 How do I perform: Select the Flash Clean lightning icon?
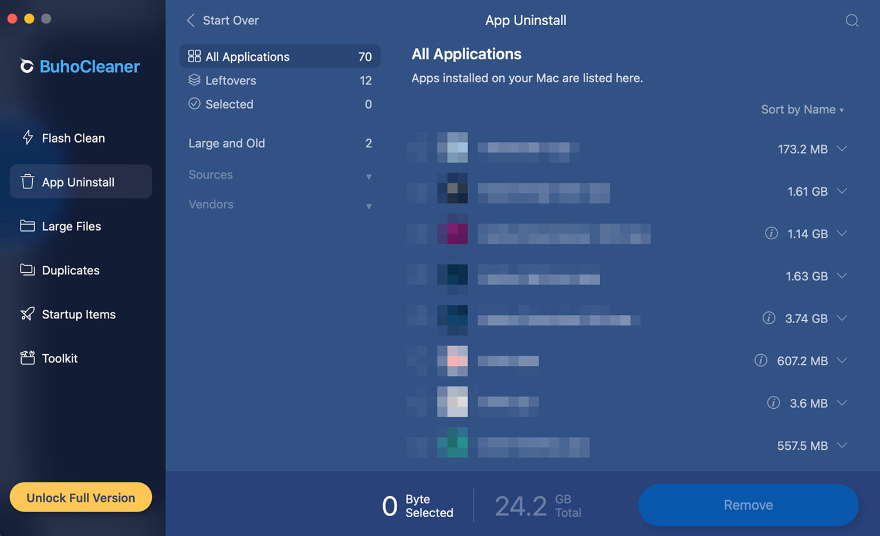(28, 138)
